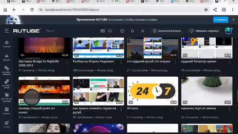This screenshot has width=238, height=134.
Task: Play the 24/7 clock thumbnail video
Action: (152, 91)
